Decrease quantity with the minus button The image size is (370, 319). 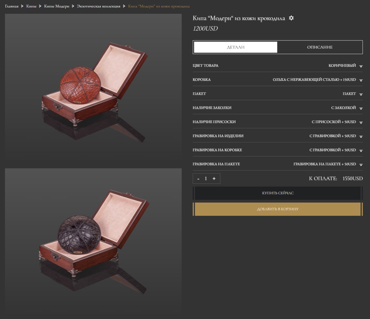click(198, 179)
